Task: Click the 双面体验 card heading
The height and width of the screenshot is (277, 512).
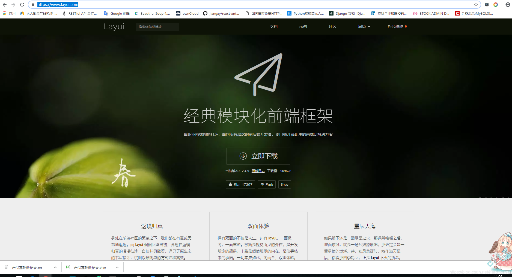Action: pos(258,226)
